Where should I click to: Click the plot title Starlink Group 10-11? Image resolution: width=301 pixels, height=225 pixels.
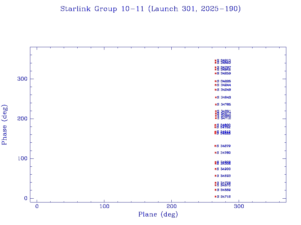click(150, 9)
